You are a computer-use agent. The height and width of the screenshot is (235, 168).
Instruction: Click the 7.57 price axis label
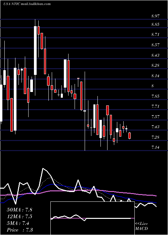(x=156, y=117)
